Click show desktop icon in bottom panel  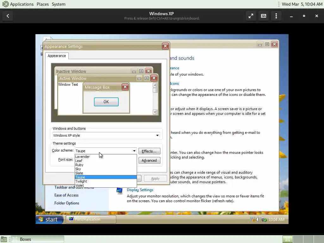click(4, 239)
